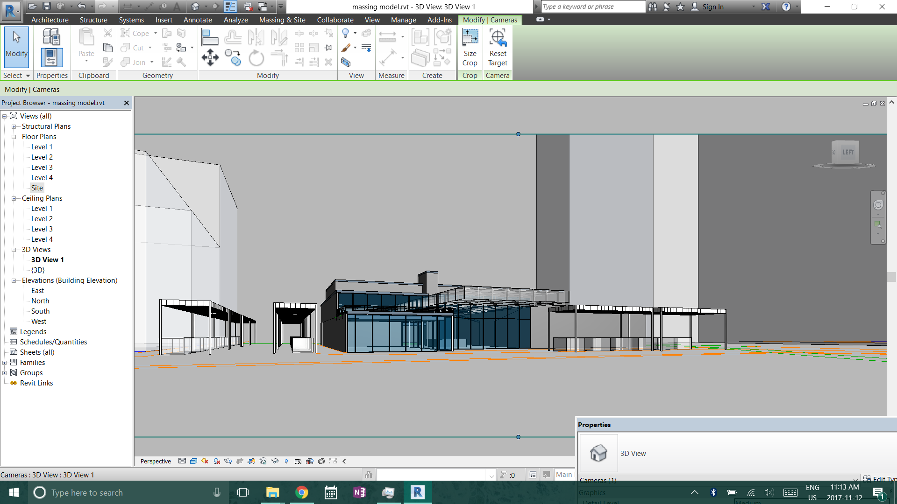897x504 pixels.
Task: Collapse the Floor Plans node
Action: 14,137
